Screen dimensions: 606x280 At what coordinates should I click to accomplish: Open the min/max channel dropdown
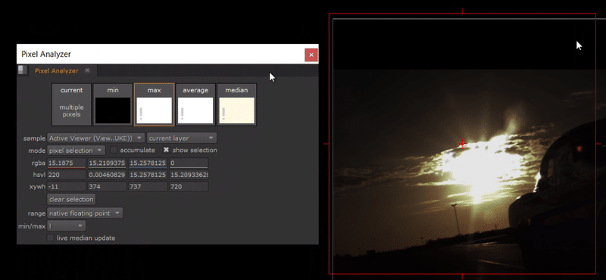tap(66, 226)
